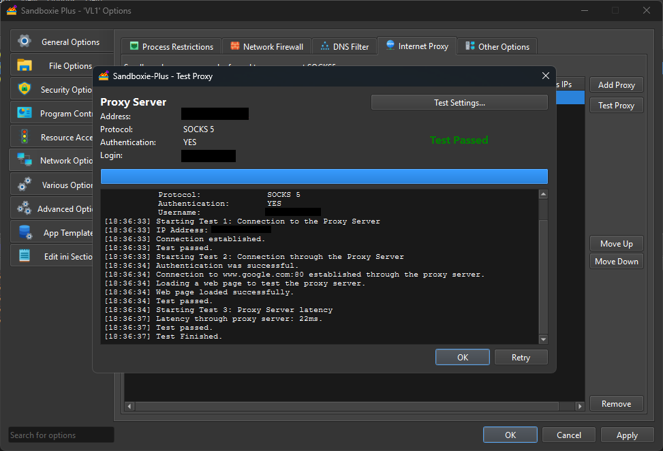Open the Network Firewall tab
The image size is (663, 451).
click(266, 46)
